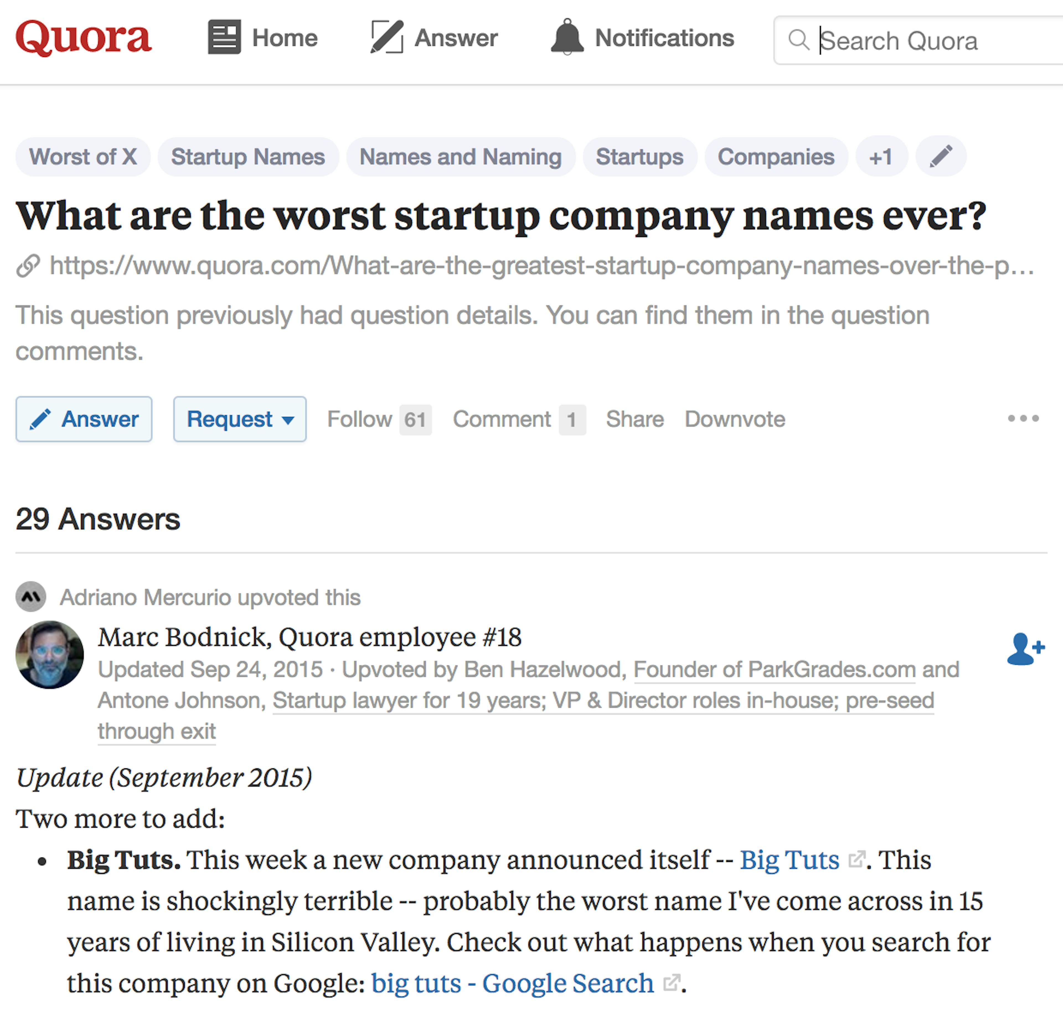Click the question link chain icon
The width and height of the screenshot is (1063, 1020).
point(28,266)
